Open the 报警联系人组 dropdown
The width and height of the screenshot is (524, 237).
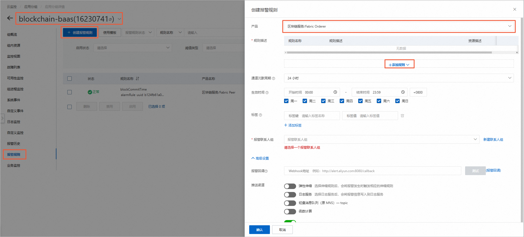[x=382, y=139]
